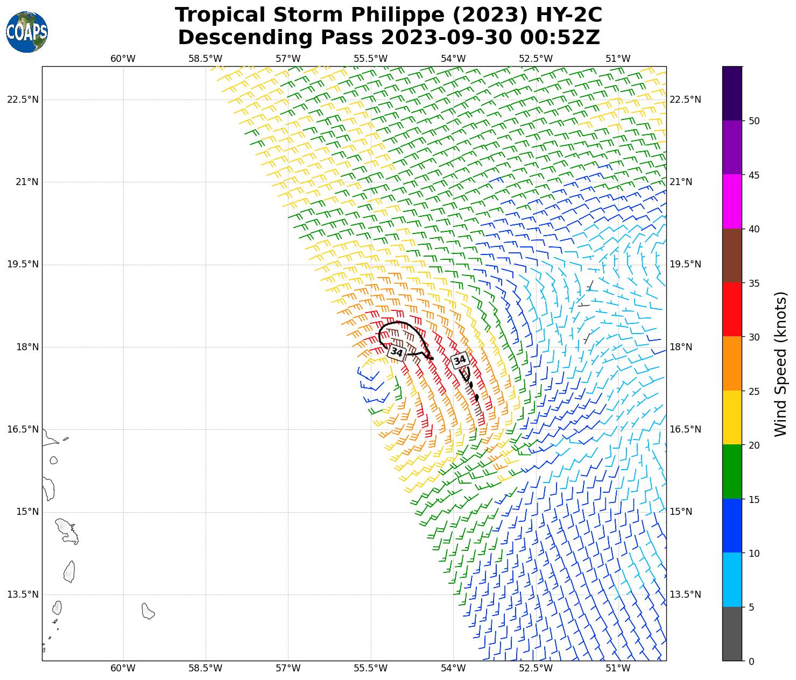Viewport: 796px width, 680px height.
Task: Click the Saint Lucia island outline
Action: click(x=69, y=571)
